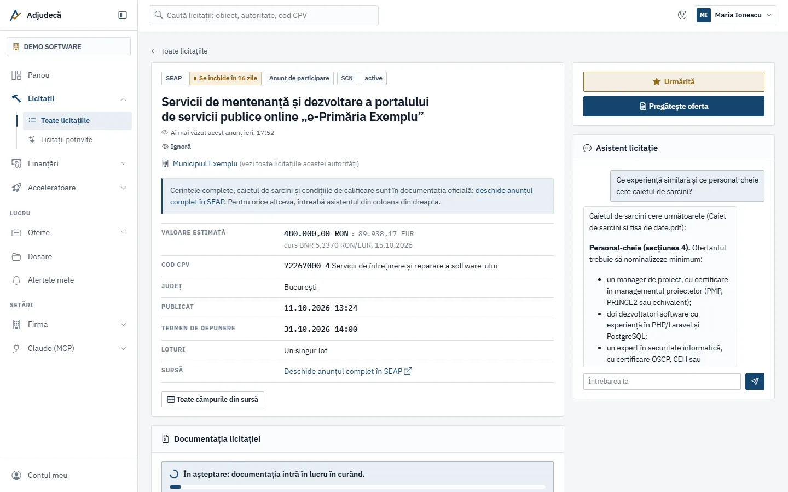This screenshot has width=788, height=492.
Task: Click the Finanțări sidebar icon
Action: tap(16, 163)
